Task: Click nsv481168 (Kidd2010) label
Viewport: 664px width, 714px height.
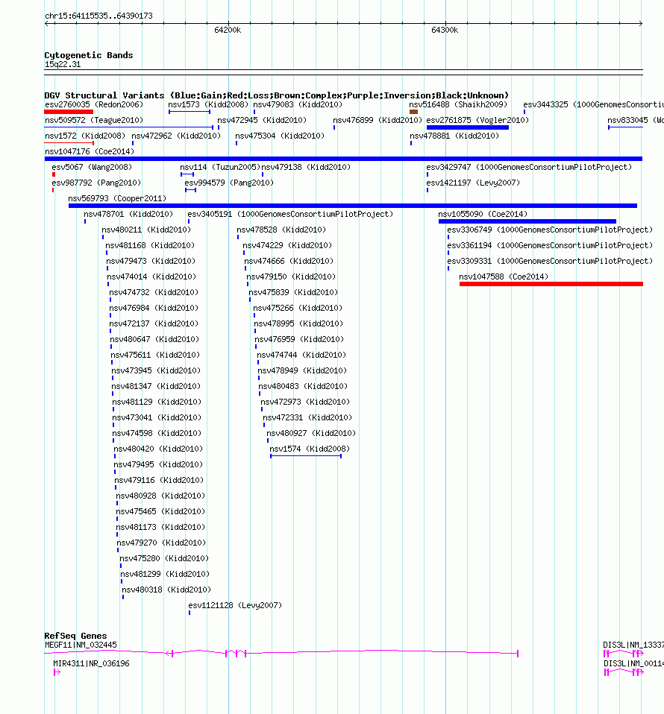Action: coord(150,245)
